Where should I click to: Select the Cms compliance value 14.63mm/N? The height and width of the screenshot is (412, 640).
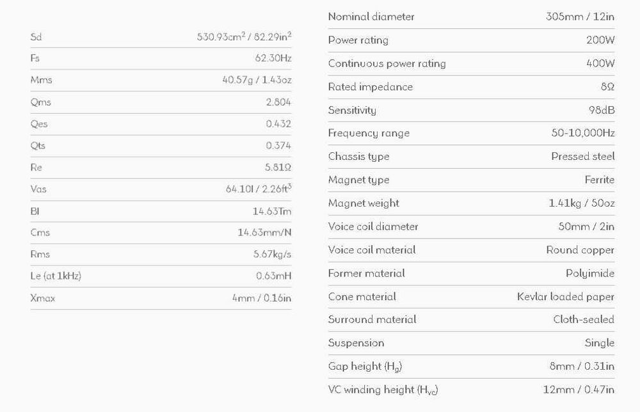coord(264,233)
